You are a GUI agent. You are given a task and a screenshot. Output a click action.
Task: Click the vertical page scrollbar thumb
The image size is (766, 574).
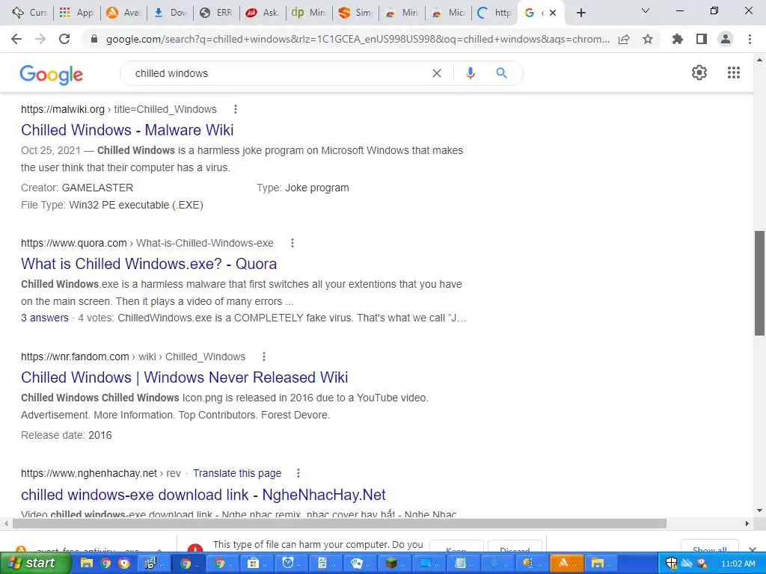coord(759,283)
